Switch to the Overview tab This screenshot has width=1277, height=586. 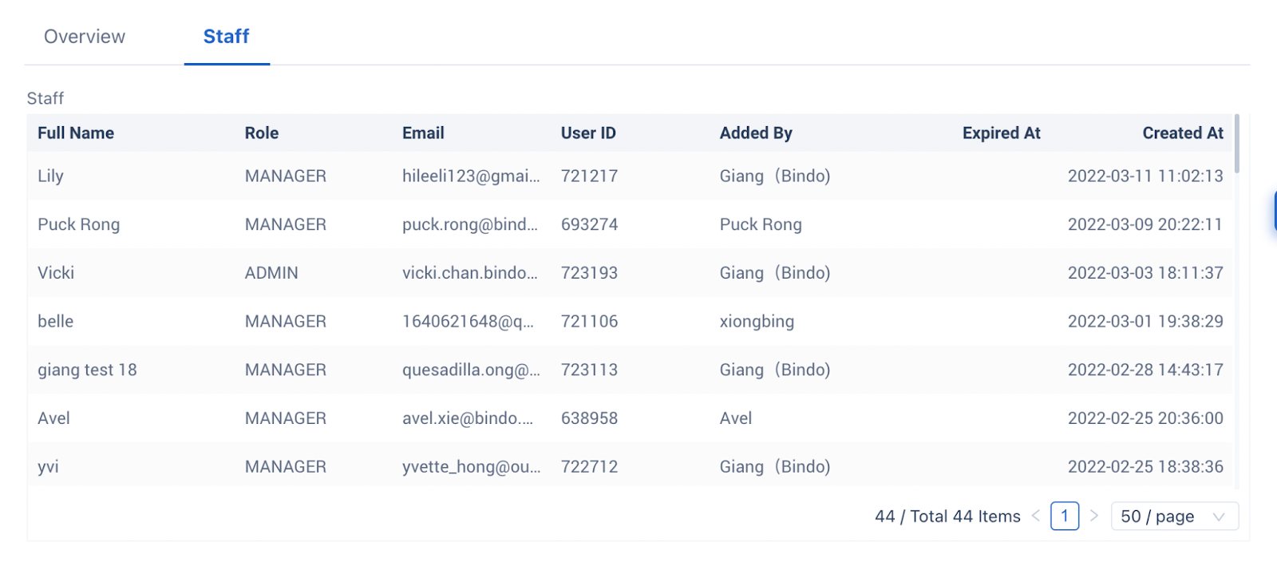coord(85,37)
